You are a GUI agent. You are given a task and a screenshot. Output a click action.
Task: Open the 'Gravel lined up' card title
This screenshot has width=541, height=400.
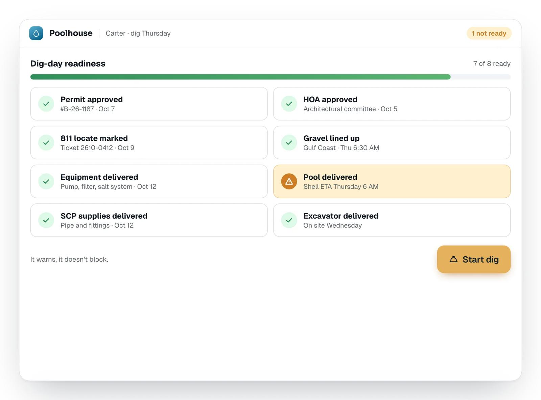click(x=331, y=138)
